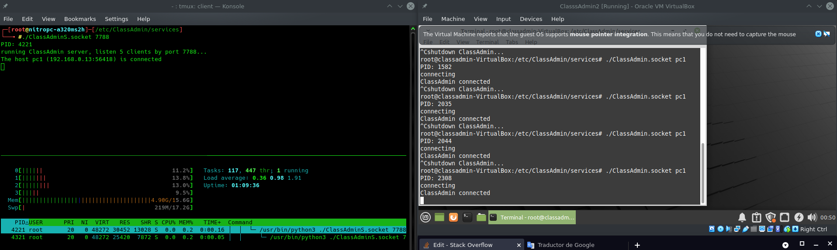Open VirtualBox Input menu

click(x=503, y=19)
